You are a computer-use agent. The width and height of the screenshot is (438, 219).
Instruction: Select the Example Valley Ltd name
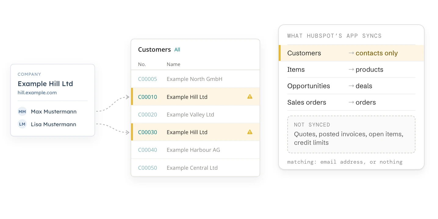(190, 115)
